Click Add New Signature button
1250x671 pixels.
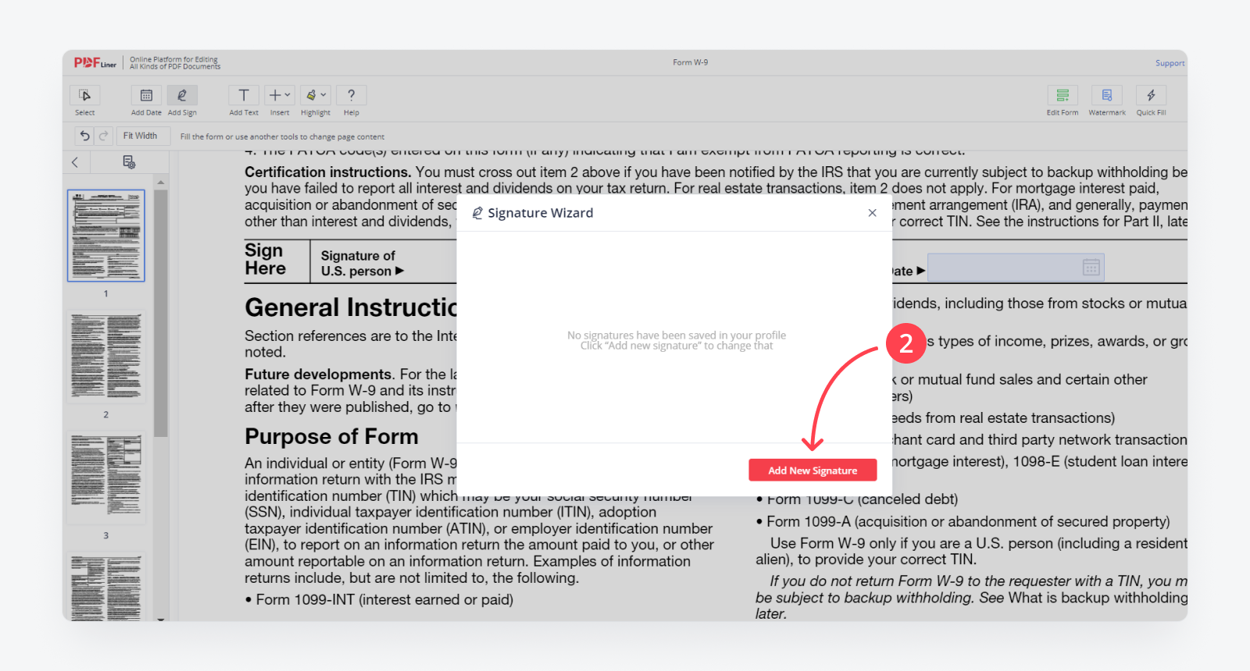pos(812,470)
